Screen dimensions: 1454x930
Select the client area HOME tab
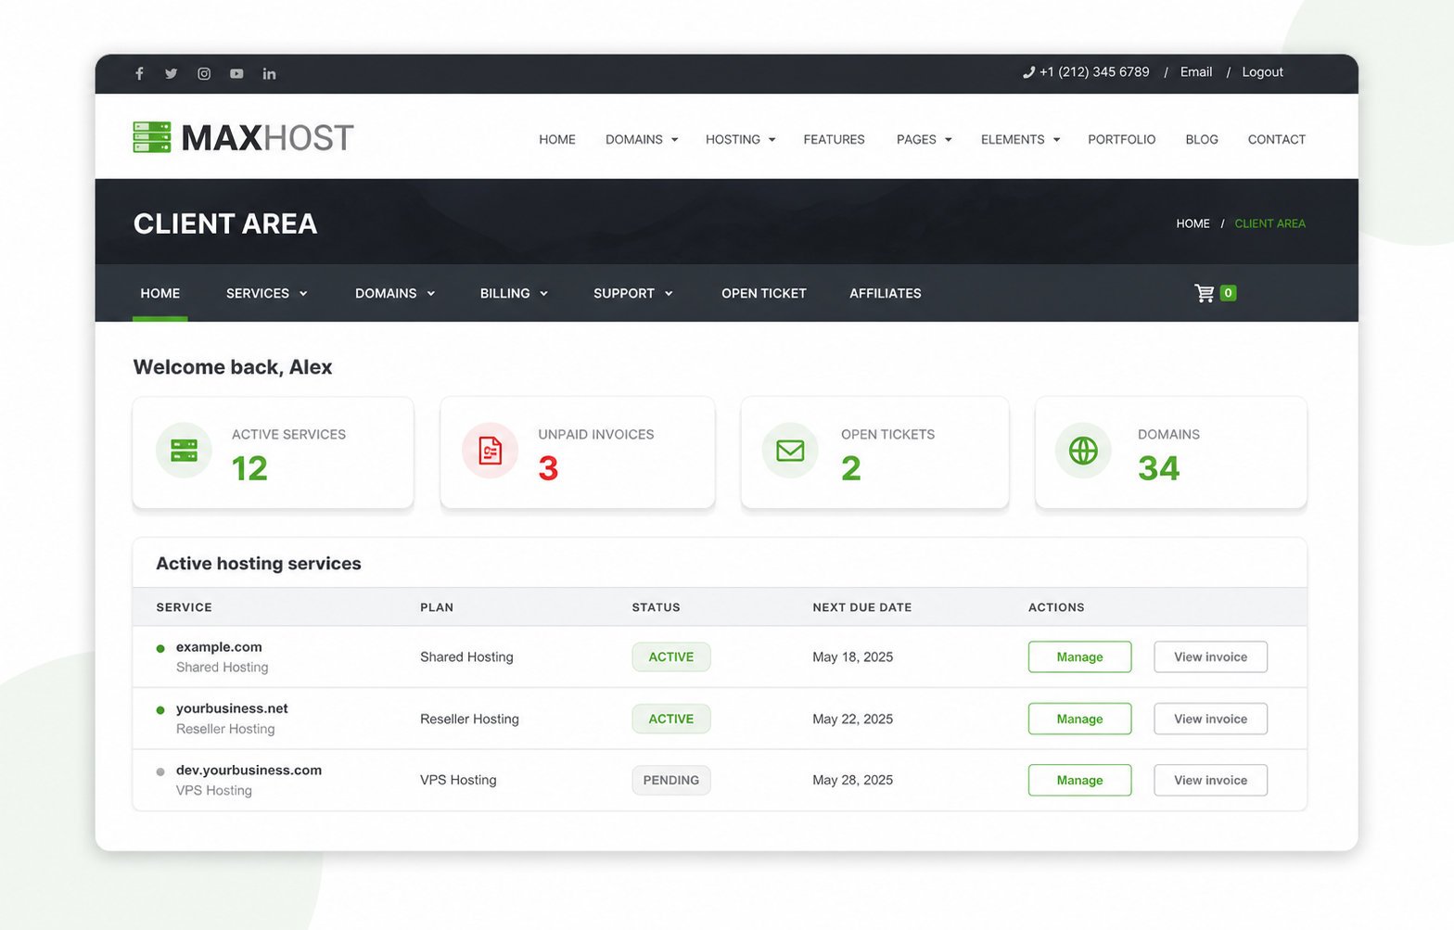click(160, 293)
